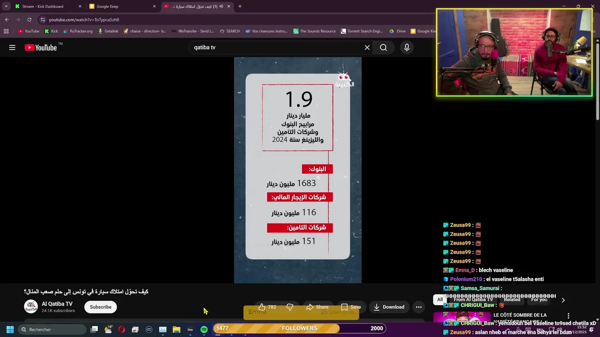The image size is (600, 337).
Task: Open the WeTransfer bookmark
Action: pyautogui.click(x=193, y=31)
